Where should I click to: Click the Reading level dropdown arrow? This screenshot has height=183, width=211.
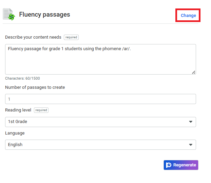(x=190, y=122)
